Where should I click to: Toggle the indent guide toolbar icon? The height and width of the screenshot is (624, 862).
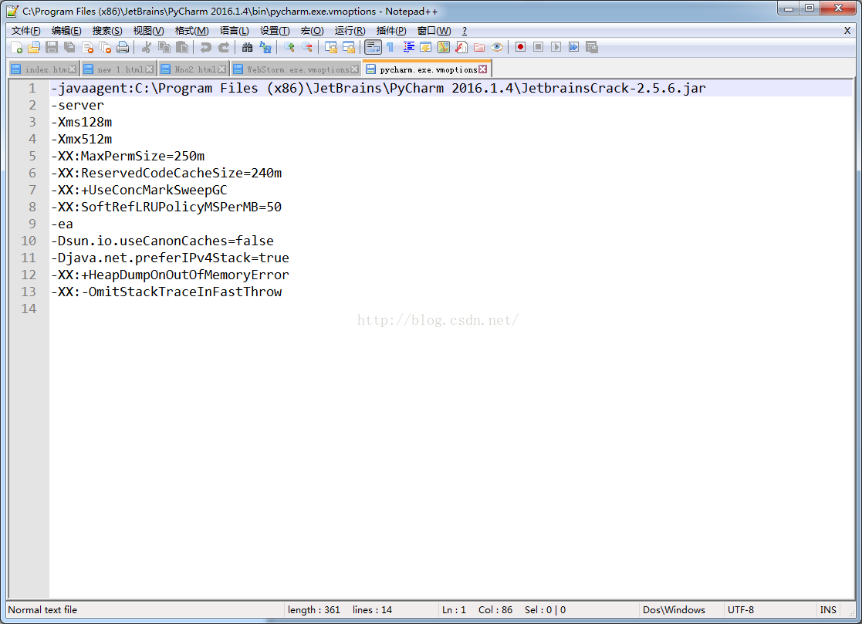coord(408,48)
